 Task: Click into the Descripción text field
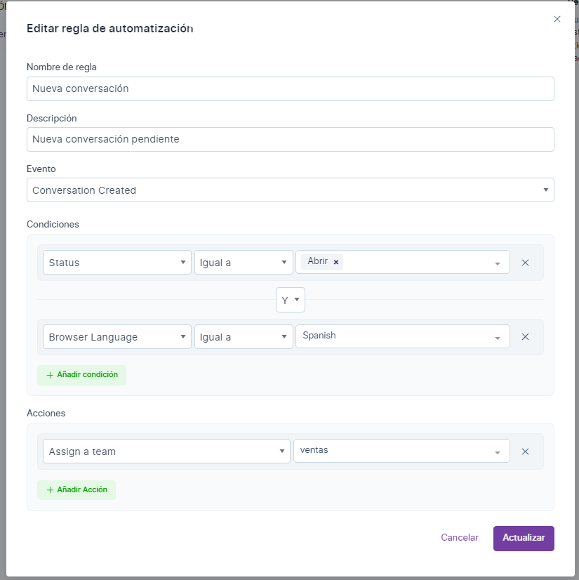[290, 139]
